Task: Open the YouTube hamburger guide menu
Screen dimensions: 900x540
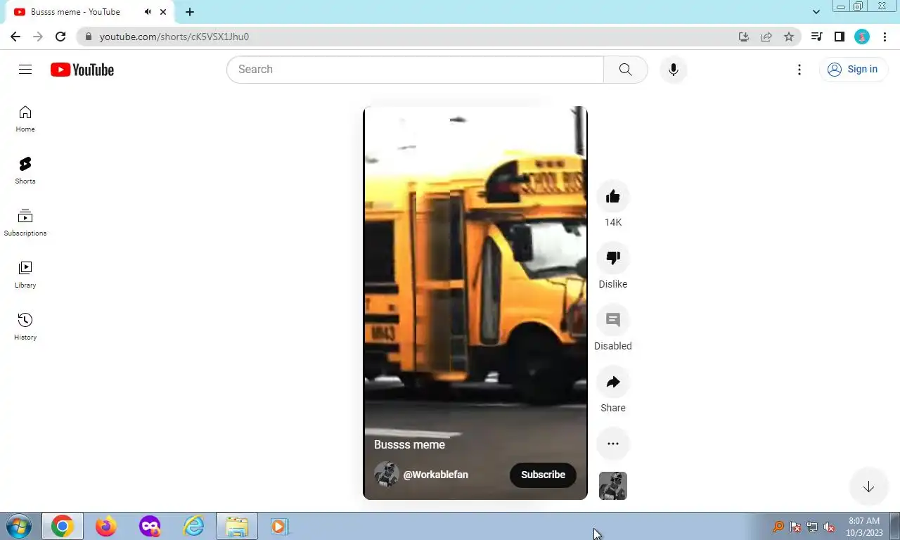Action: point(25,69)
